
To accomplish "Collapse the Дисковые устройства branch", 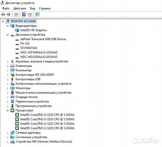I will (x=8, y=35).
